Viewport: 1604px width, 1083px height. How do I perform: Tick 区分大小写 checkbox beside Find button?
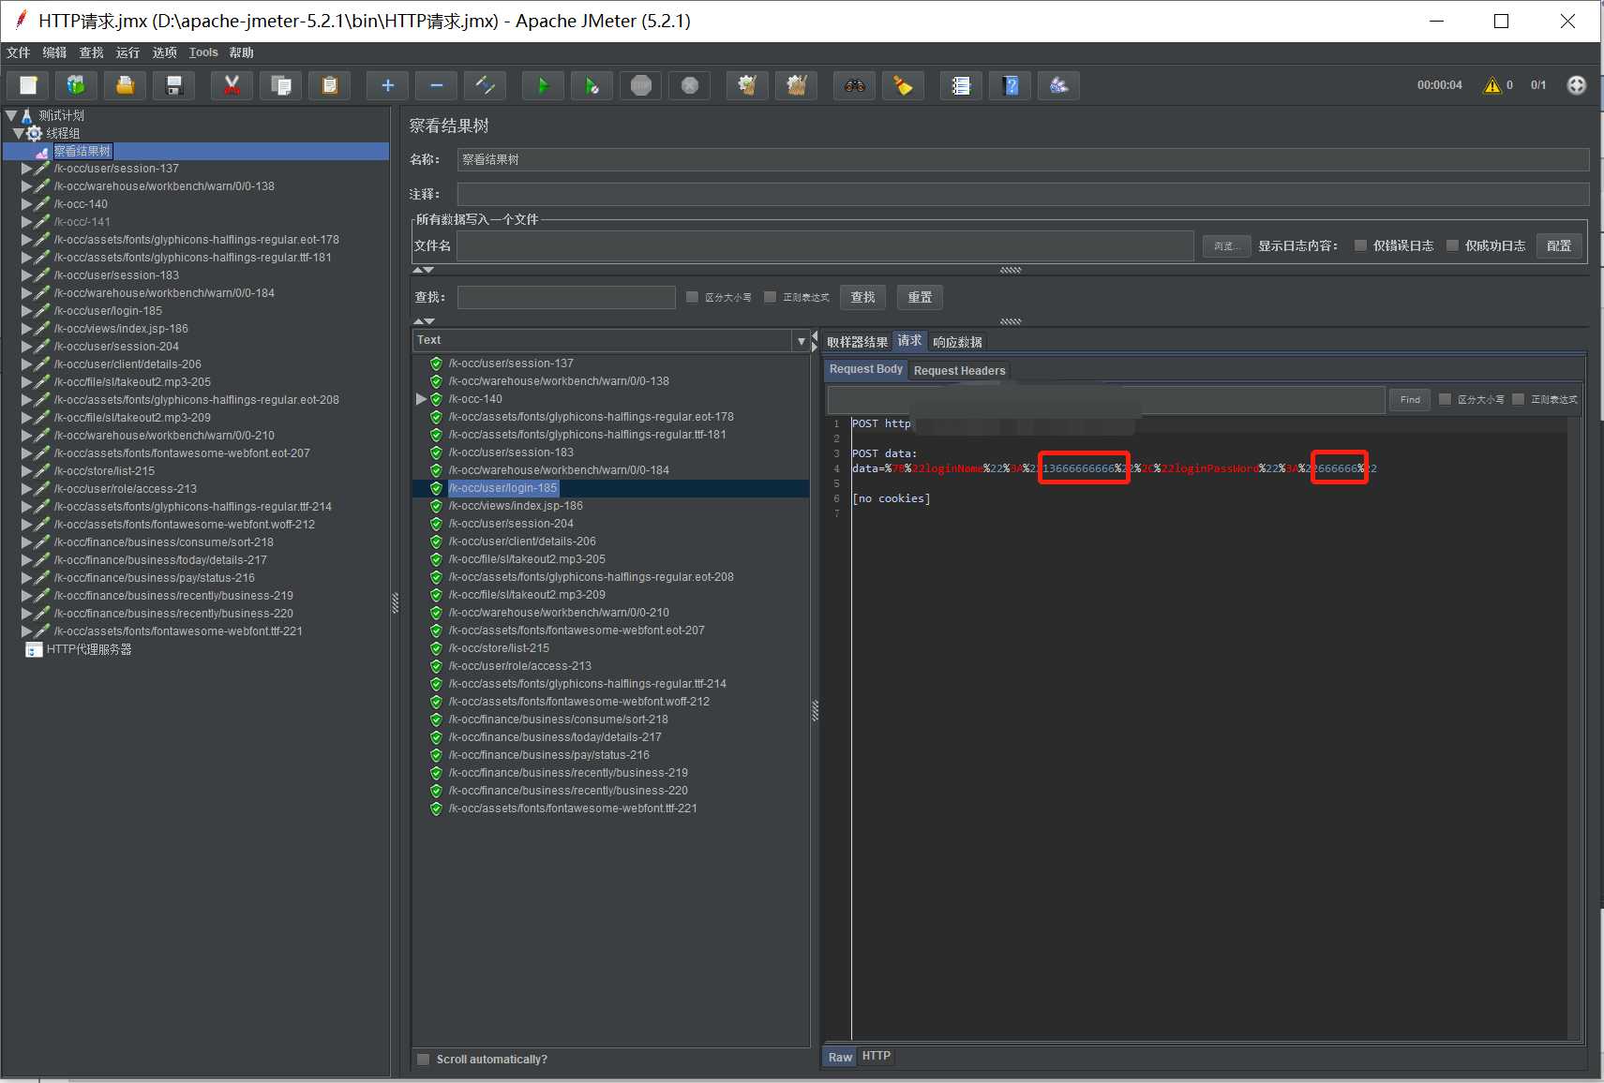(x=1445, y=399)
